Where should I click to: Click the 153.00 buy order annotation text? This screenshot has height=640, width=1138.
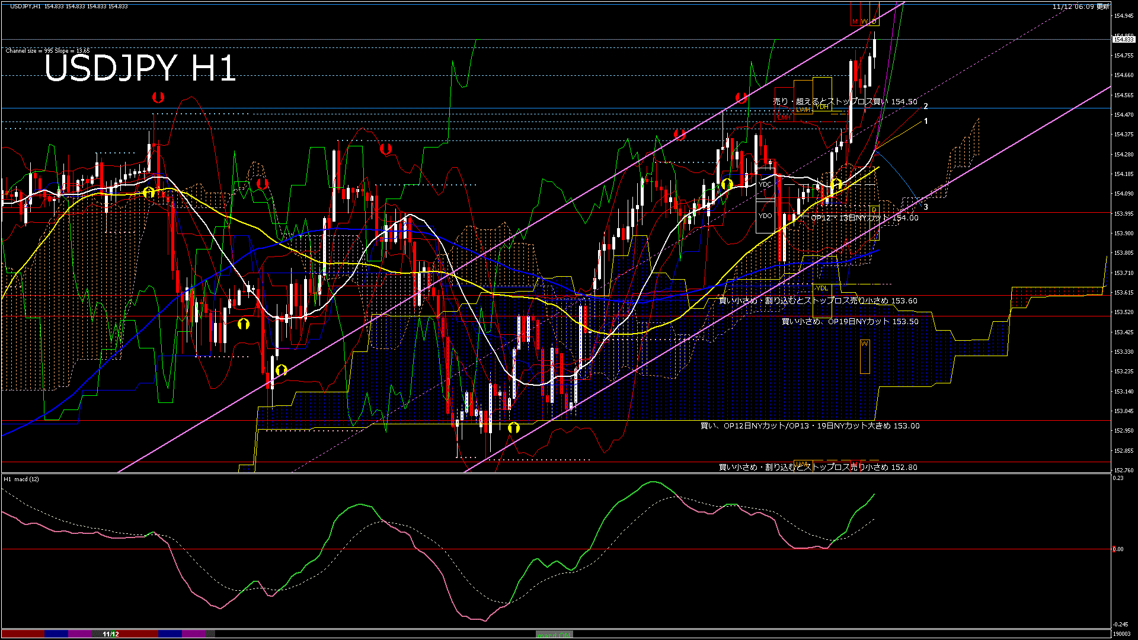(810, 426)
